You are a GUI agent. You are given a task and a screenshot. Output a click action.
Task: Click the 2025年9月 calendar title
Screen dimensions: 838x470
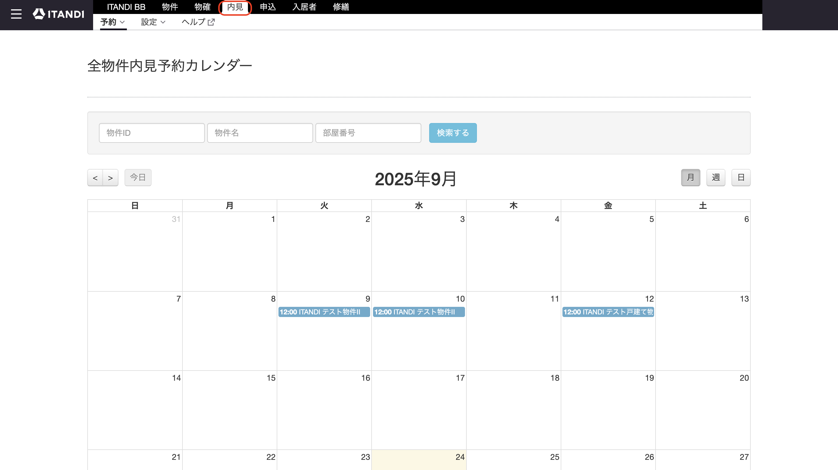click(416, 179)
